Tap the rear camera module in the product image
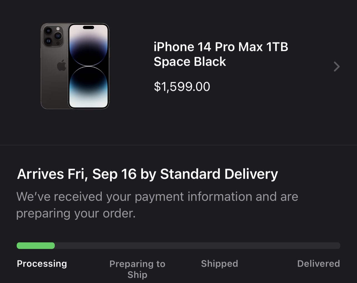Screen dimensions: 357x283 [x=53, y=36]
